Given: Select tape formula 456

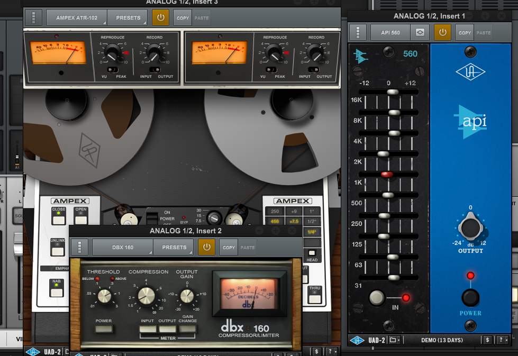Looking at the screenshot, I should tap(275, 221).
